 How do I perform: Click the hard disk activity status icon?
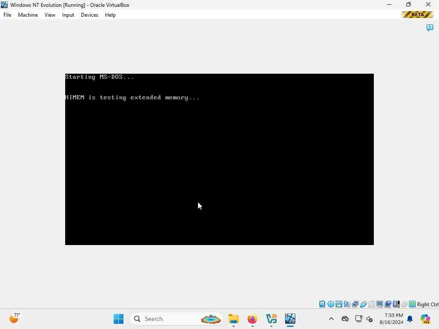pyautogui.click(x=322, y=304)
